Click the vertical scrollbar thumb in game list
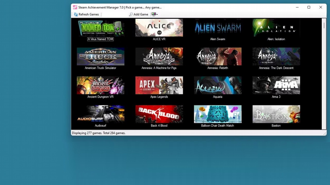 pos(324,25)
